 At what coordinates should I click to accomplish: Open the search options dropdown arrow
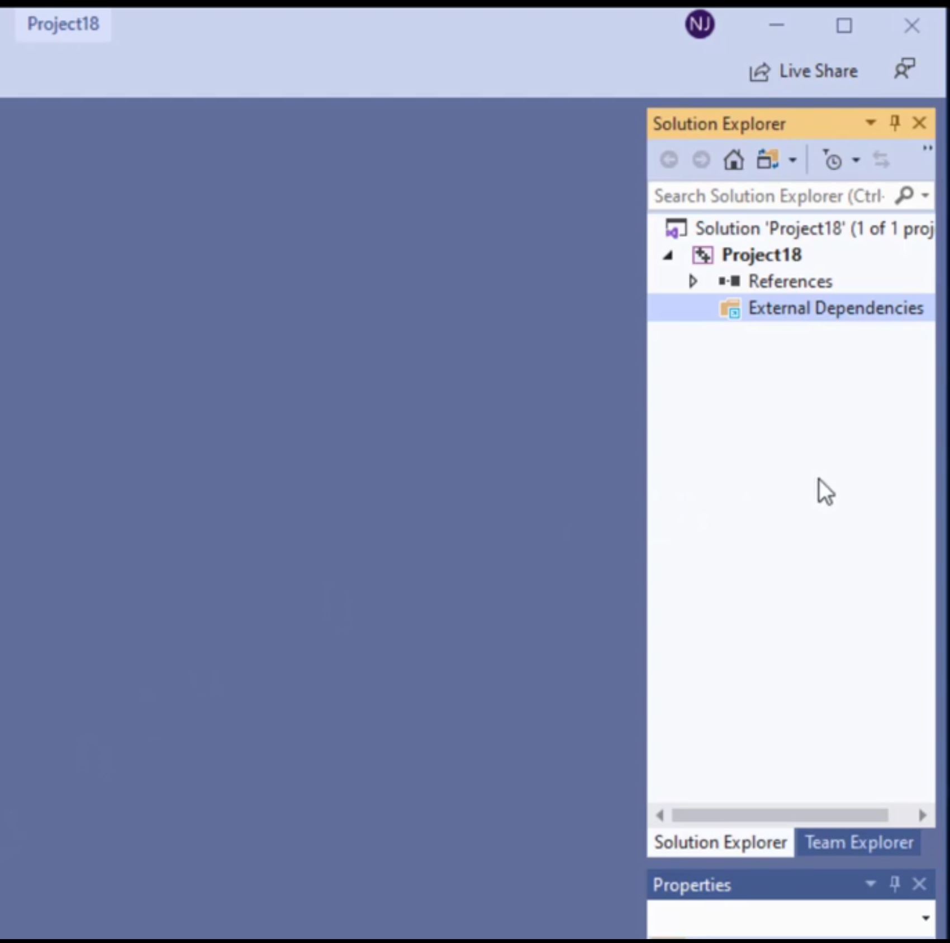[925, 196]
